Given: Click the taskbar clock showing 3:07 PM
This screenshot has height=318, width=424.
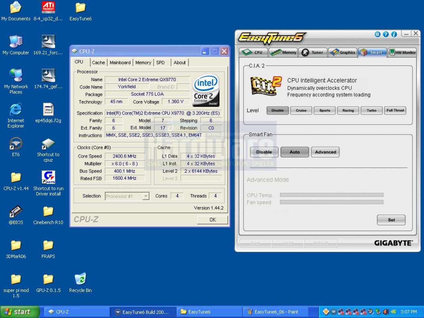Looking at the screenshot, I should point(408,312).
